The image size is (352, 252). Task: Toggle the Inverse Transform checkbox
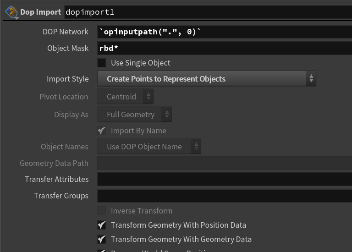101,211
